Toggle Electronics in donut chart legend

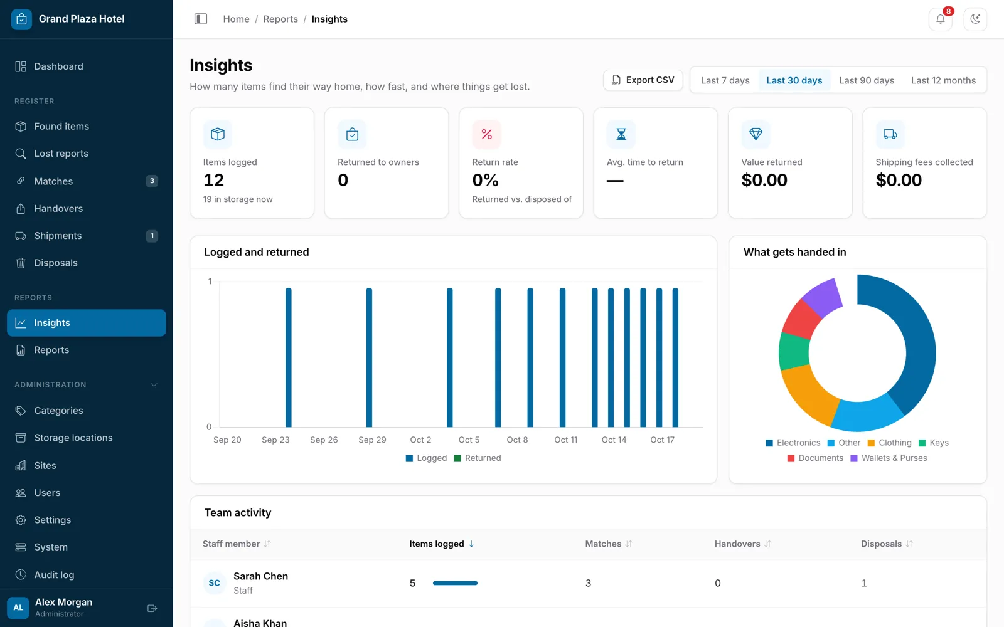(793, 443)
